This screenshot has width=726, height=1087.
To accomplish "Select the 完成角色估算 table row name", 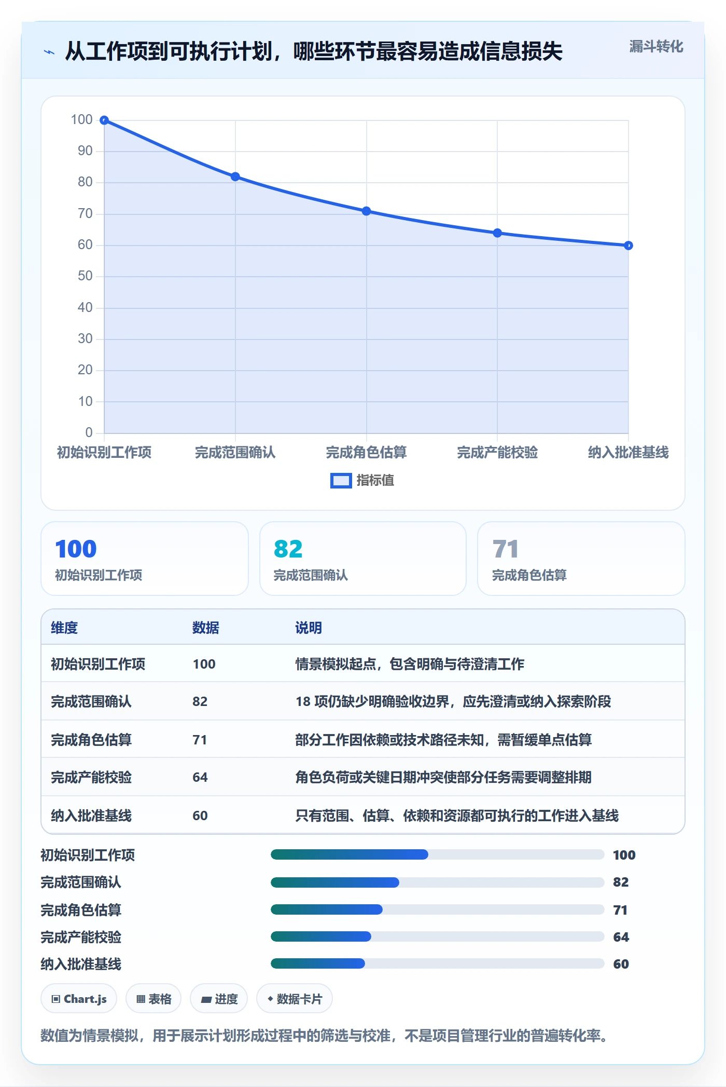I will click(x=91, y=740).
